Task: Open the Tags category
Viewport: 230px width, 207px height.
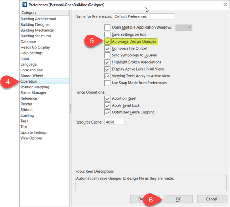Action: tap(44, 121)
